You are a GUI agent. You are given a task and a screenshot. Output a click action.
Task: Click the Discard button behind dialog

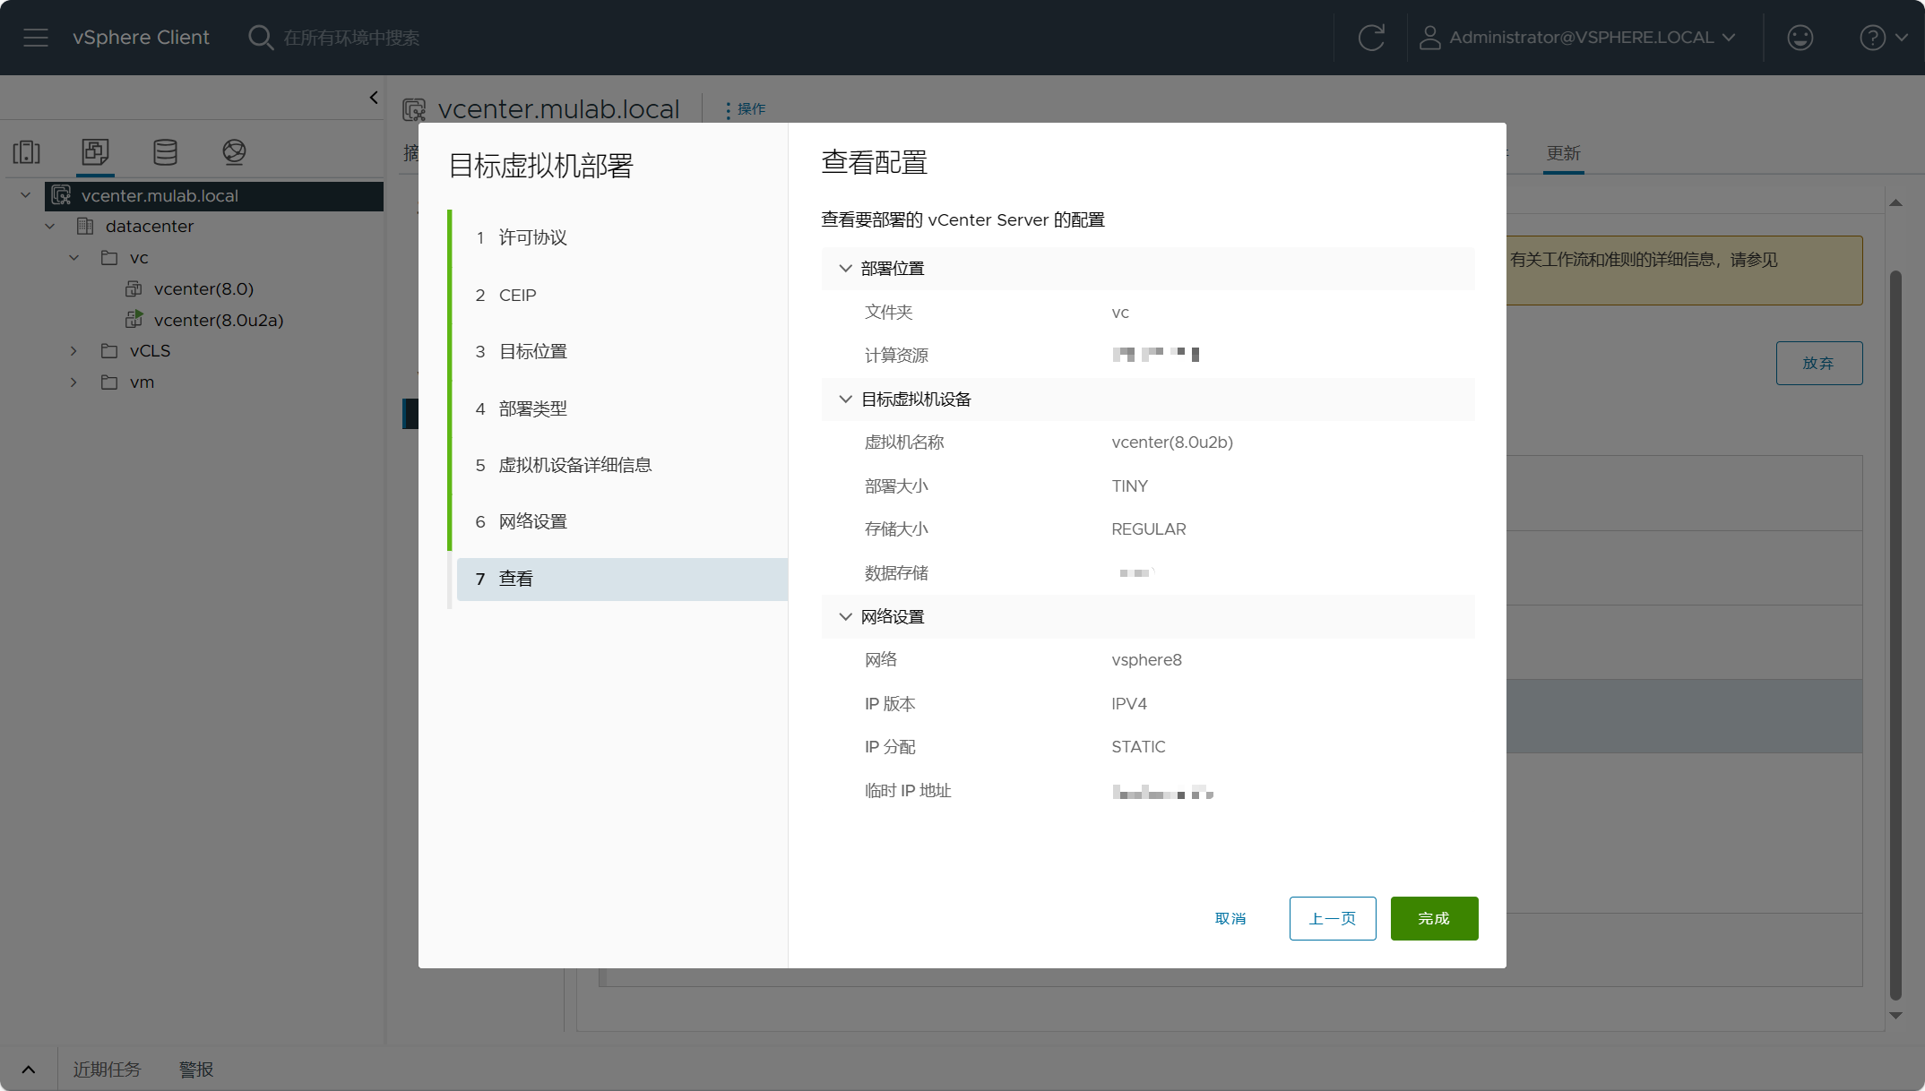[x=1818, y=363]
